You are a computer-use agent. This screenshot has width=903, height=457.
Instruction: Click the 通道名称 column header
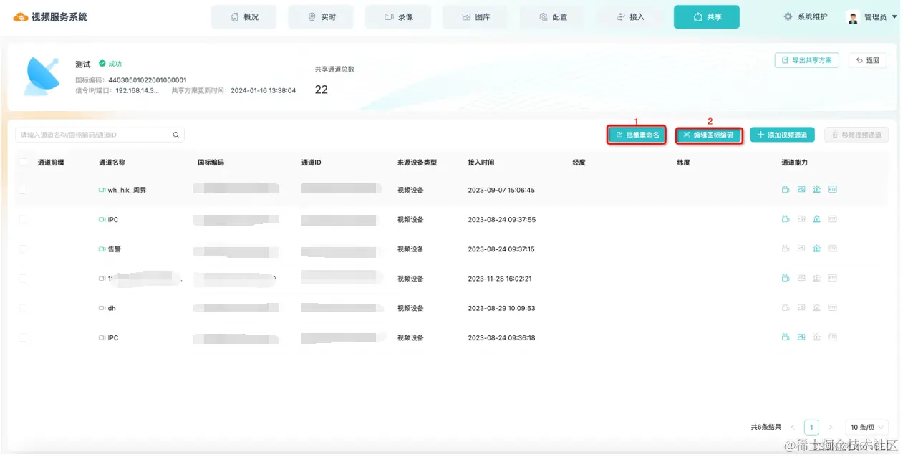(x=112, y=163)
